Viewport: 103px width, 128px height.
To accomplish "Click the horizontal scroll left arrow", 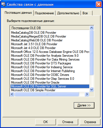I will pos(12,94).
